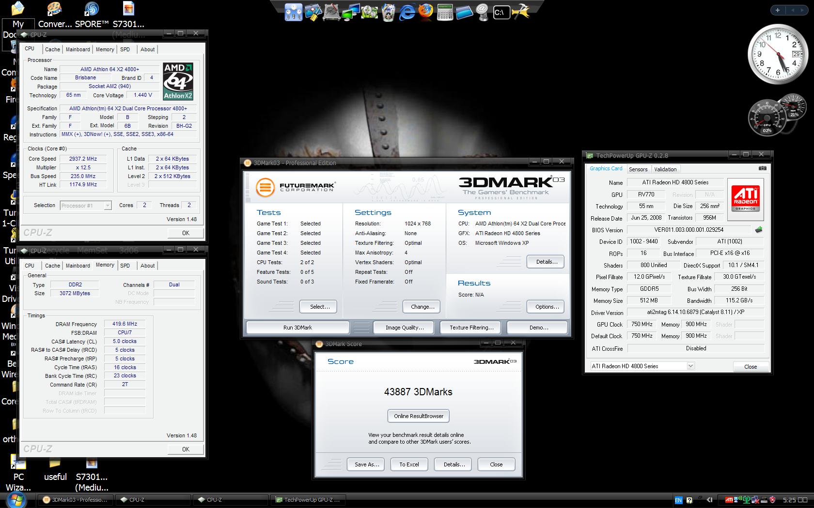Click the gears picture dock icon
The width and height of the screenshot is (814, 508).
point(370,12)
